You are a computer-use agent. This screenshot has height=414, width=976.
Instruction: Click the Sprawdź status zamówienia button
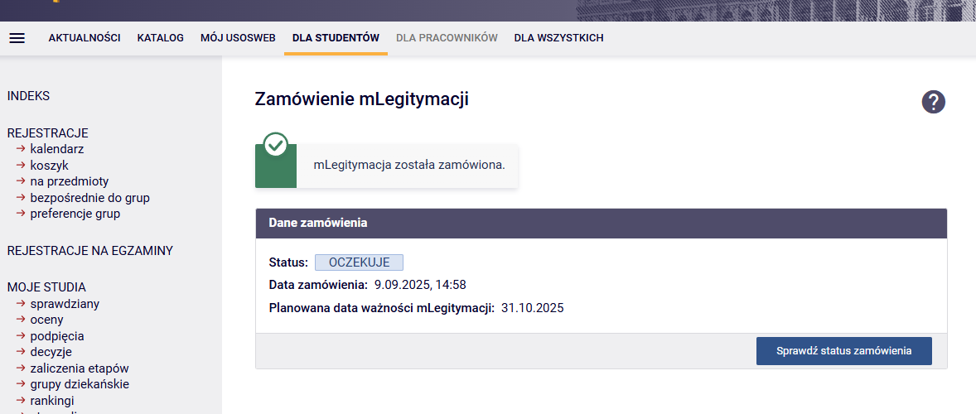pyautogui.click(x=843, y=351)
